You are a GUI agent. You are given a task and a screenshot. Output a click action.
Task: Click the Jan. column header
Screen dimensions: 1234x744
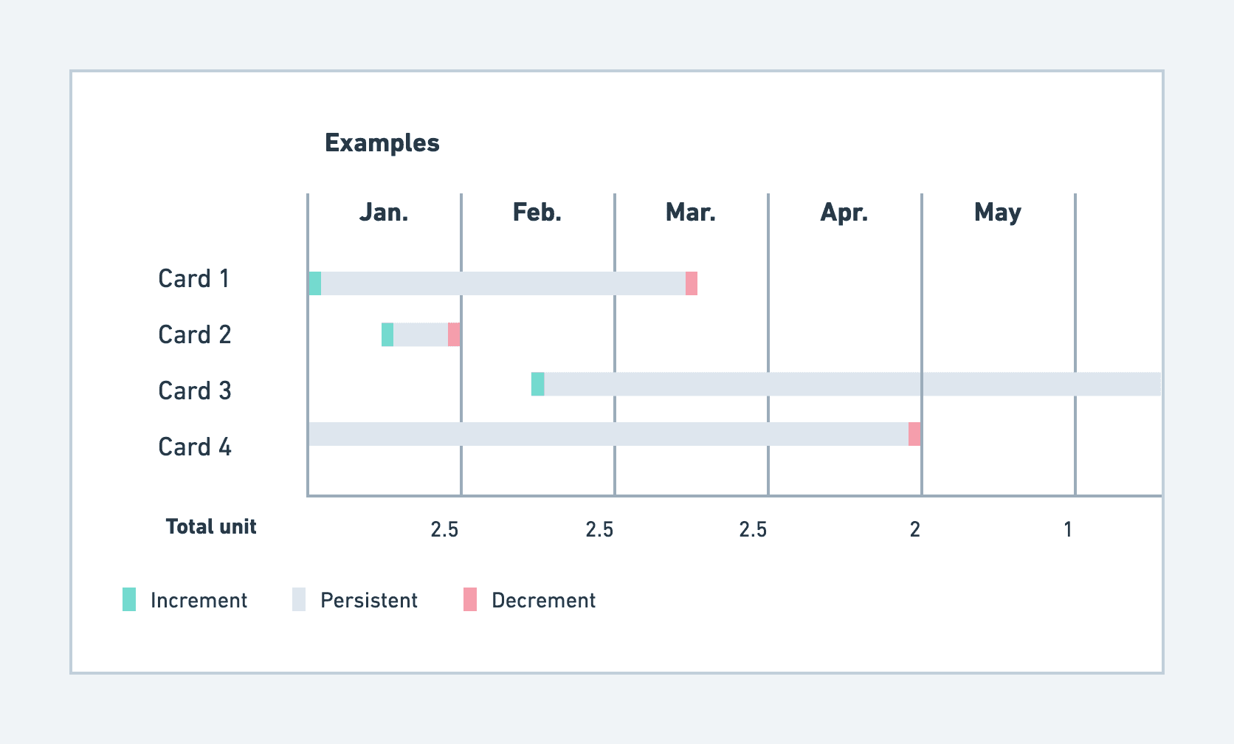pyautogui.click(x=384, y=213)
